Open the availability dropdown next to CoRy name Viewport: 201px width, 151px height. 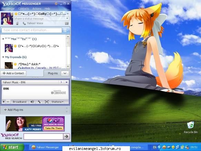68,14
